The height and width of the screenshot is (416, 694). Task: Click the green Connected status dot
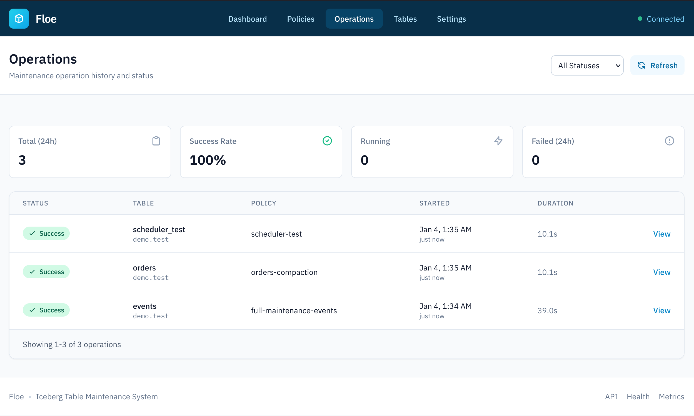tap(640, 19)
